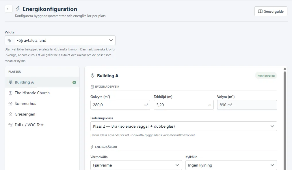Click The Historic Church icon

point(10,93)
